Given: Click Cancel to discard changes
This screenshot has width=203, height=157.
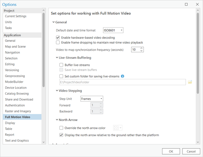Looking at the screenshot, I should [x=191, y=151].
